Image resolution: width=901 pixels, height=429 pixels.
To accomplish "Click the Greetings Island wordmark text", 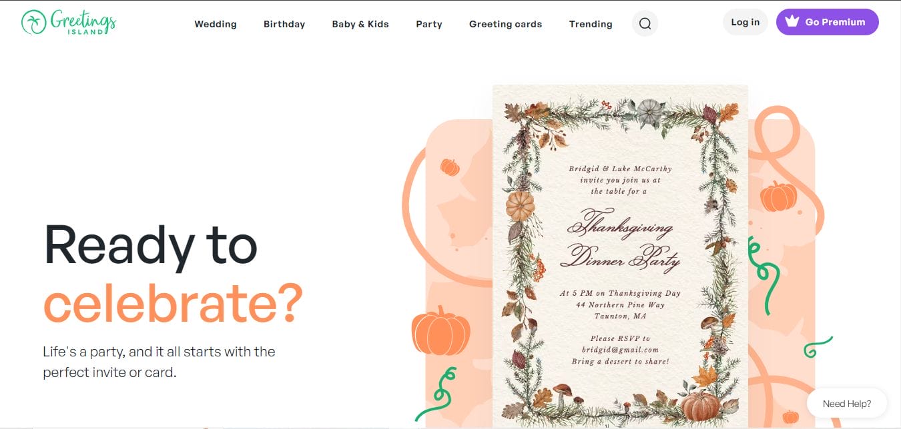I will coord(83,22).
